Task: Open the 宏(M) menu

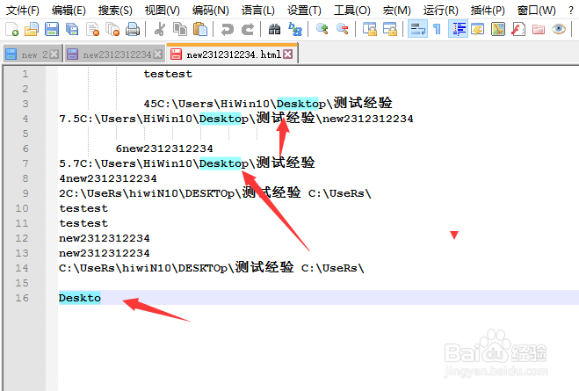Action: pyautogui.click(x=396, y=10)
